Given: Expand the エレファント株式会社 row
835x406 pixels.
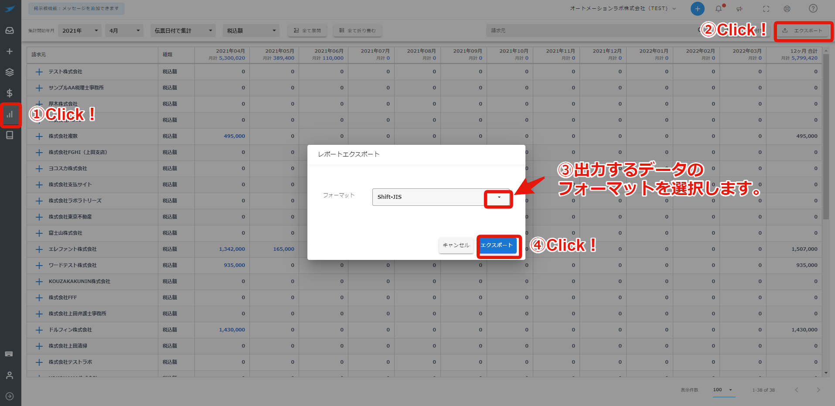Looking at the screenshot, I should click(39, 249).
